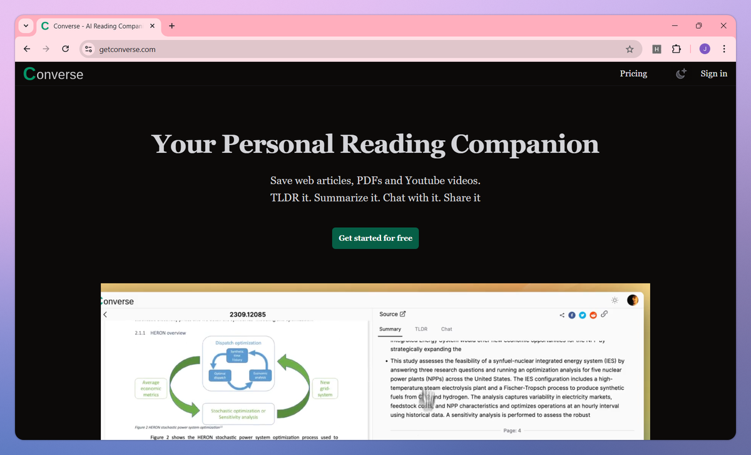Click the H extension icon

(656, 49)
